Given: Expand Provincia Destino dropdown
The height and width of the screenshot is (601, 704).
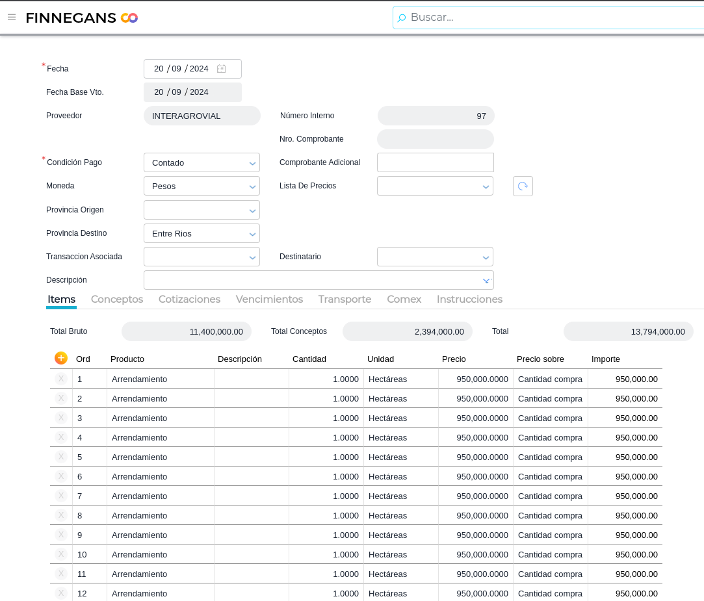Looking at the screenshot, I should tap(202, 233).
